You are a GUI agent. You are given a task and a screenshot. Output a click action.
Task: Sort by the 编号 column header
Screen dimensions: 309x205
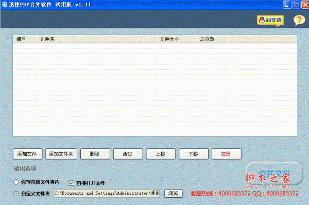click(x=25, y=39)
